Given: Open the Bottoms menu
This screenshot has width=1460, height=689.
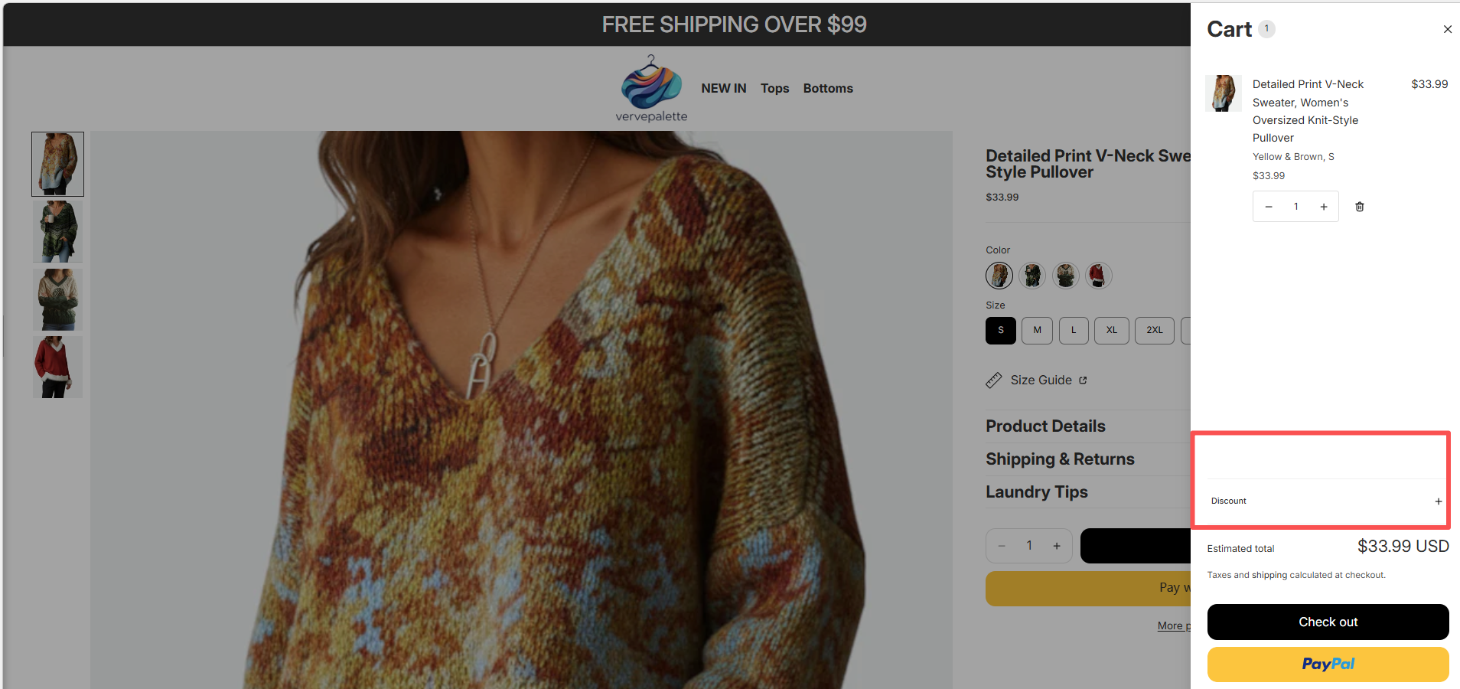Looking at the screenshot, I should tap(828, 89).
